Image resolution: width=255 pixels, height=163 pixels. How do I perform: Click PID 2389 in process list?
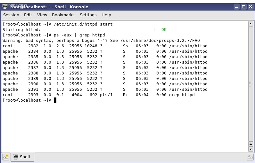(x=33, y=79)
